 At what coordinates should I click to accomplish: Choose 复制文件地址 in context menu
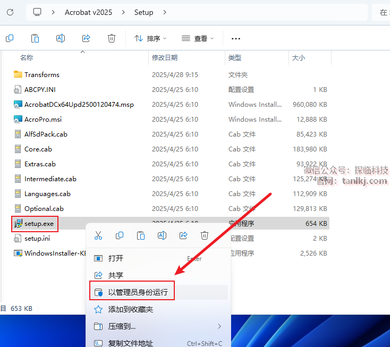[158, 343]
